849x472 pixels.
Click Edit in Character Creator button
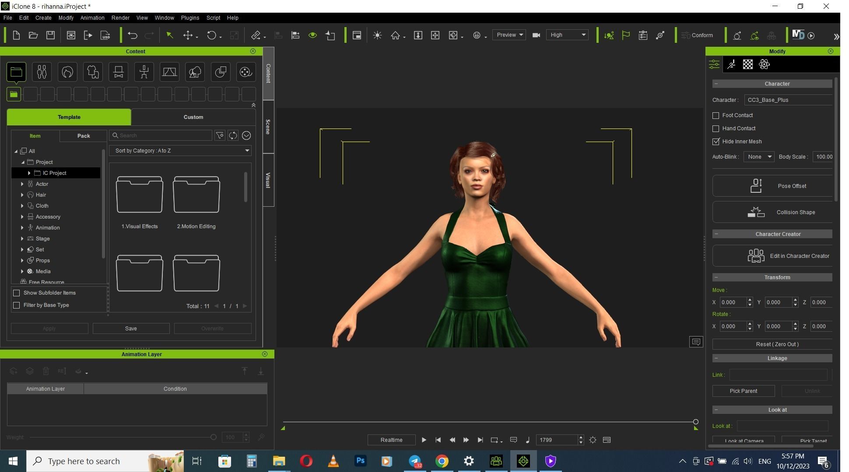point(772,256)
